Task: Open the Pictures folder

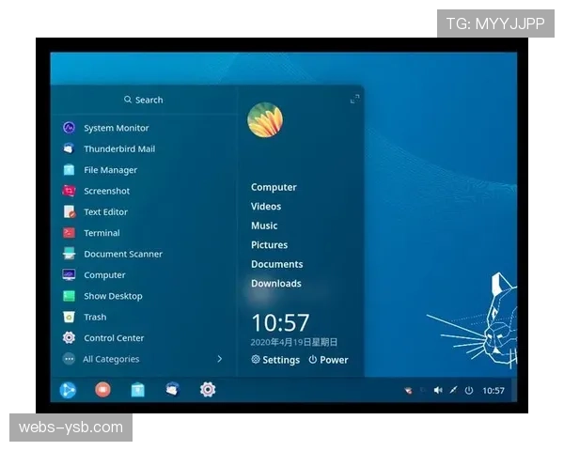Action: (x=269, y=245)
